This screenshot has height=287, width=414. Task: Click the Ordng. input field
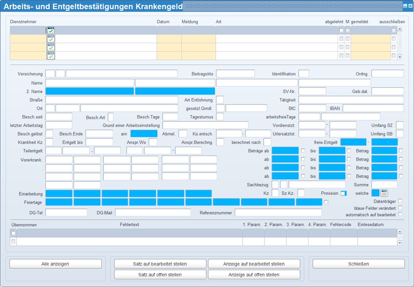coord(388,74)
